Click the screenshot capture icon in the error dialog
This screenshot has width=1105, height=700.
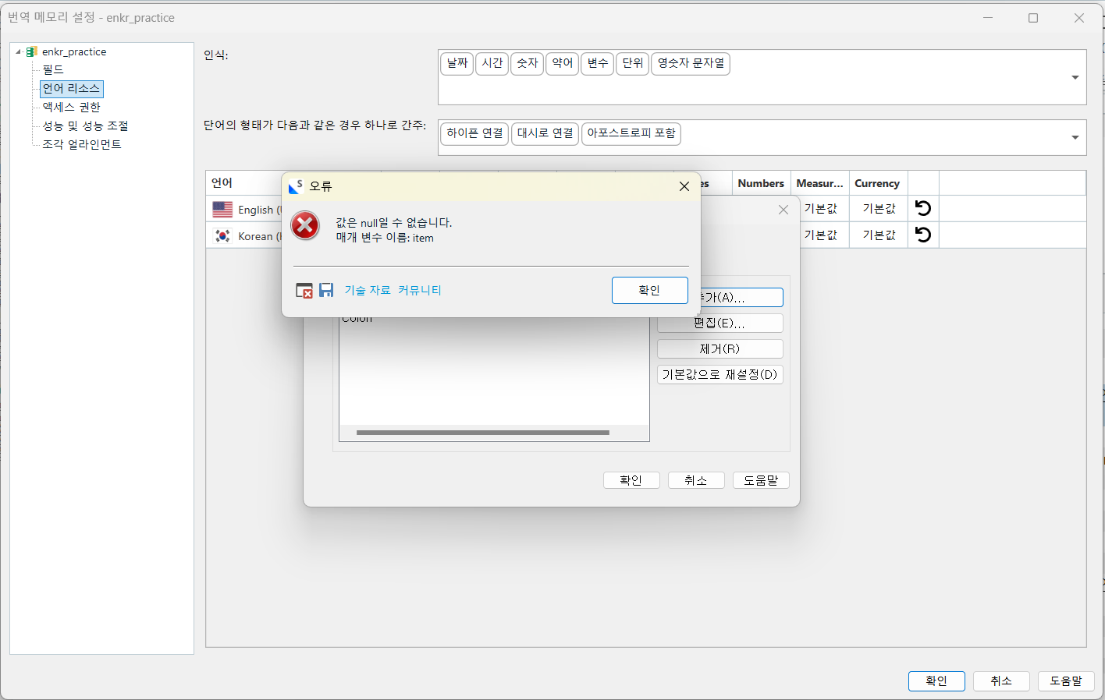(304, 290)
